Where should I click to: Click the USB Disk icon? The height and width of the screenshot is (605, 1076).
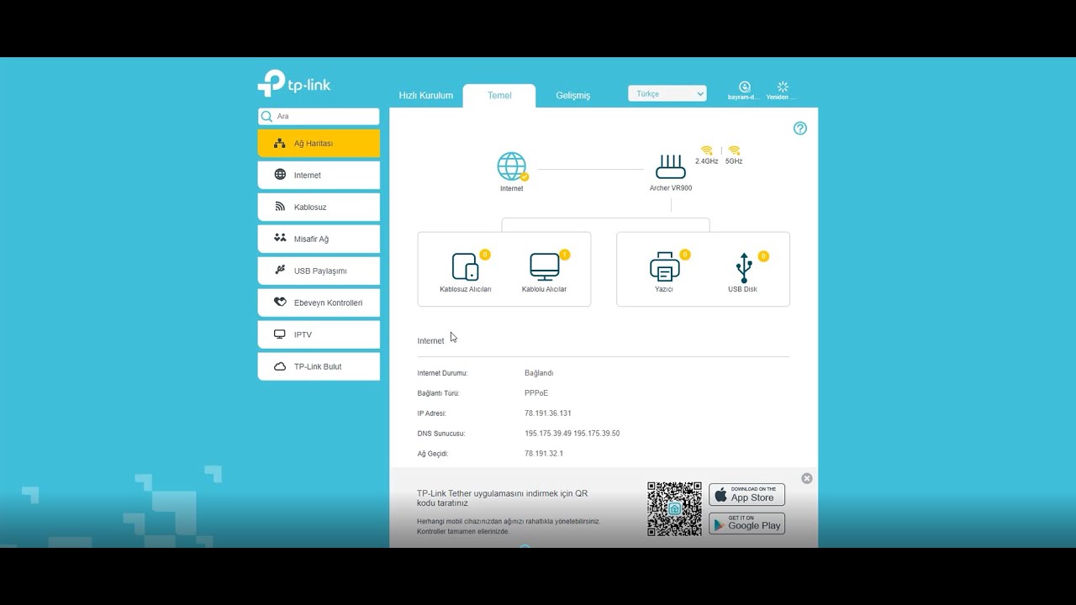tap(743, 267)
